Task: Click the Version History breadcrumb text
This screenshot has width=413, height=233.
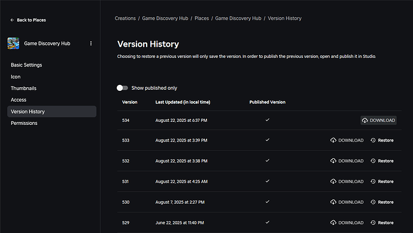Action: coord(285,19)
